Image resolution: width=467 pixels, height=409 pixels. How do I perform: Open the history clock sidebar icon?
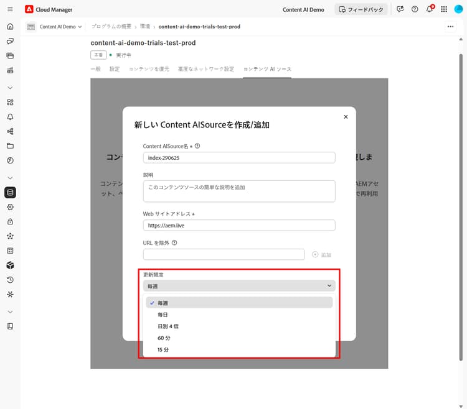point(10,280)
